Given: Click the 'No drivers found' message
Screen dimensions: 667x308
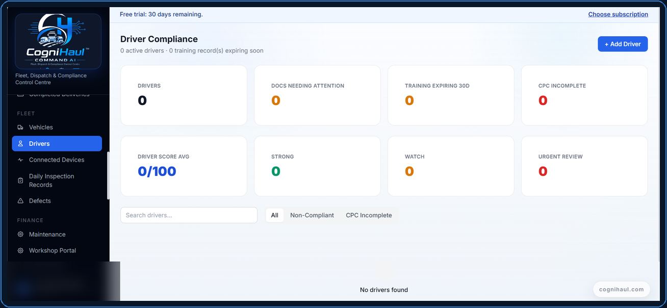Looking at the screenshot, I should click(x=384, y=290).
